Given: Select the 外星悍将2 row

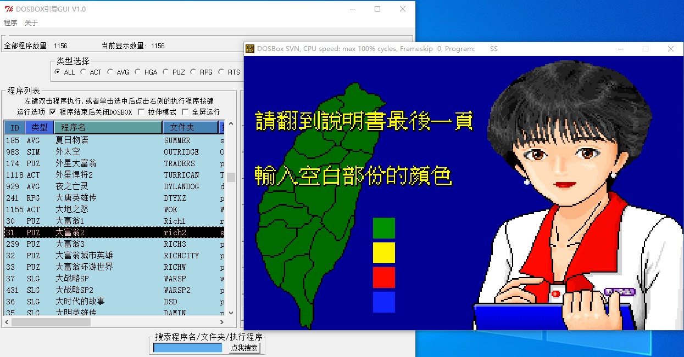Looking at the screenshot, I should 114,175.
